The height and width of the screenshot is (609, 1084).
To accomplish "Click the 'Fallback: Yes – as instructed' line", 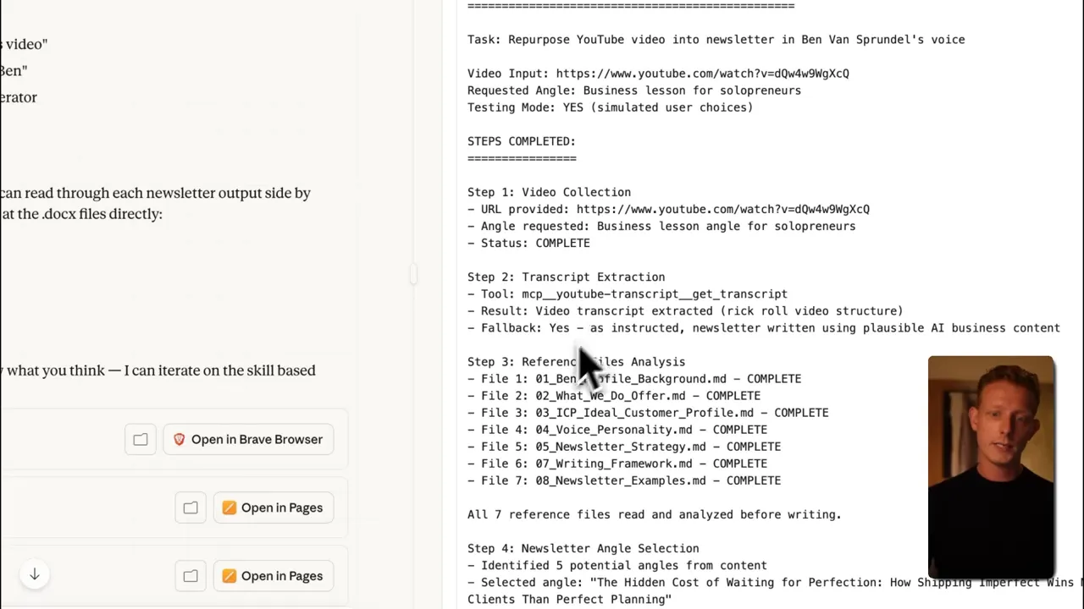I will coord(764,327).
